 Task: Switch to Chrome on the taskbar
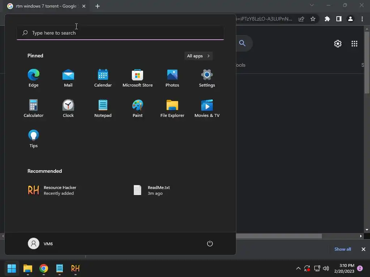coord(44,268)
